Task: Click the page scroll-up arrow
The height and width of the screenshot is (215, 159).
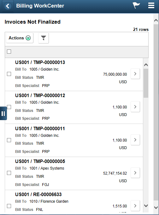Action: click(156, 20)
